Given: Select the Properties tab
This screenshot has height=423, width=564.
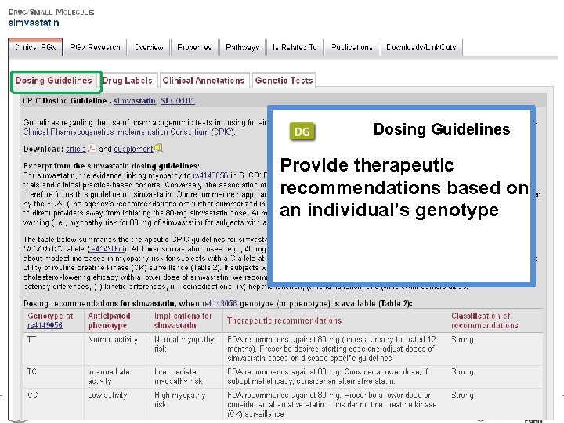Looking at the screenshot, I should pos(194,47).
